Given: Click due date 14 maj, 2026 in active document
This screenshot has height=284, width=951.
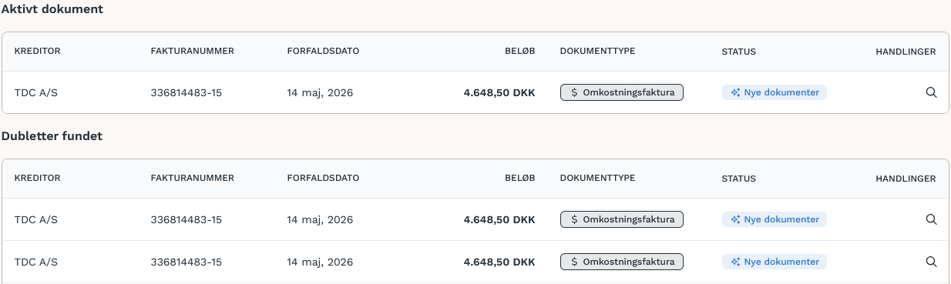Looking at the screenshot, I should click(320, 92).
